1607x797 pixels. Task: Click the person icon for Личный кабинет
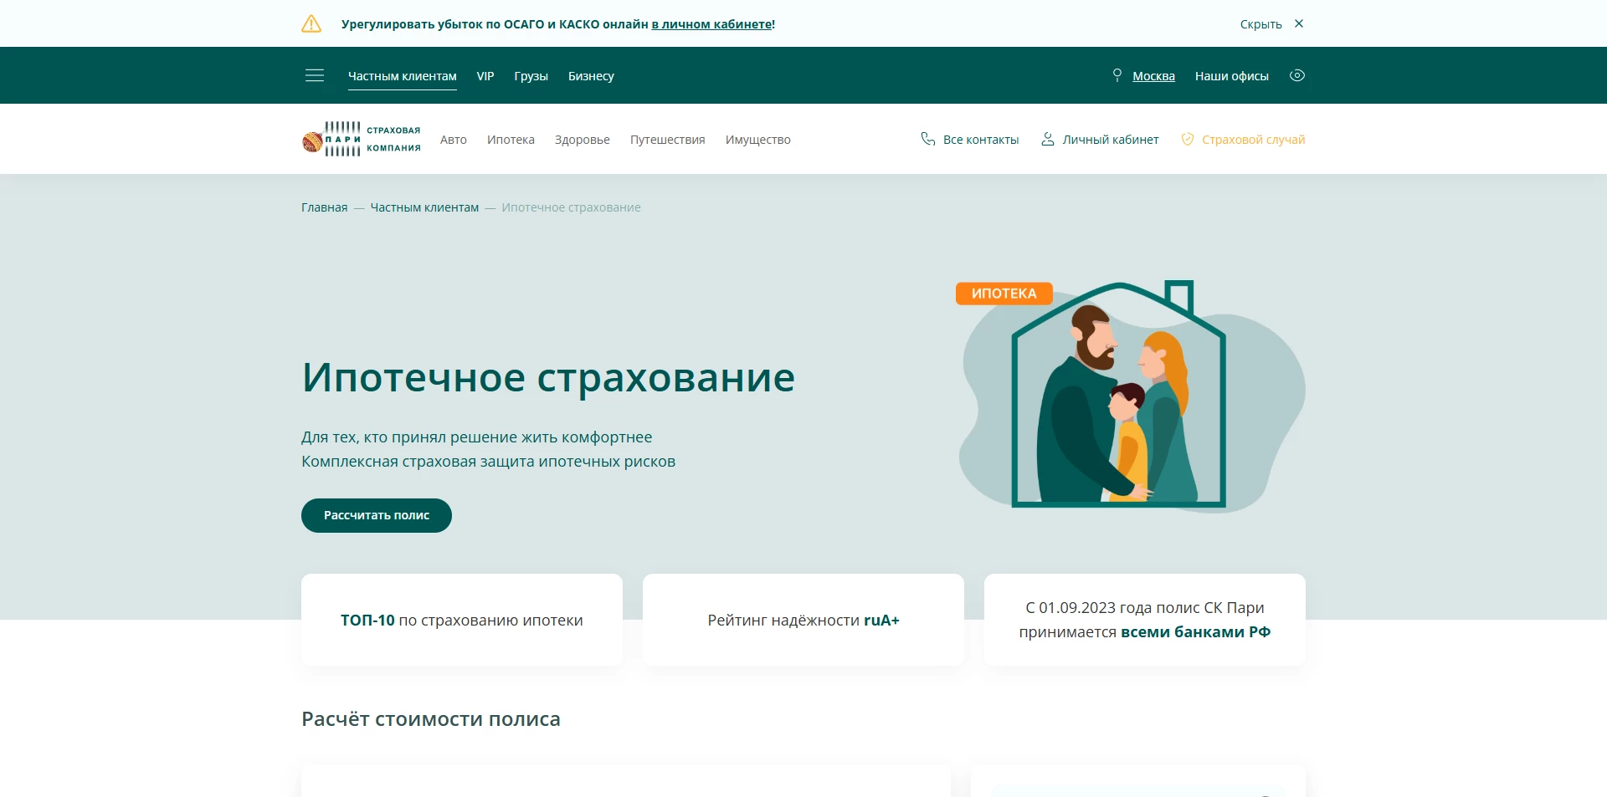[1046, 140]
